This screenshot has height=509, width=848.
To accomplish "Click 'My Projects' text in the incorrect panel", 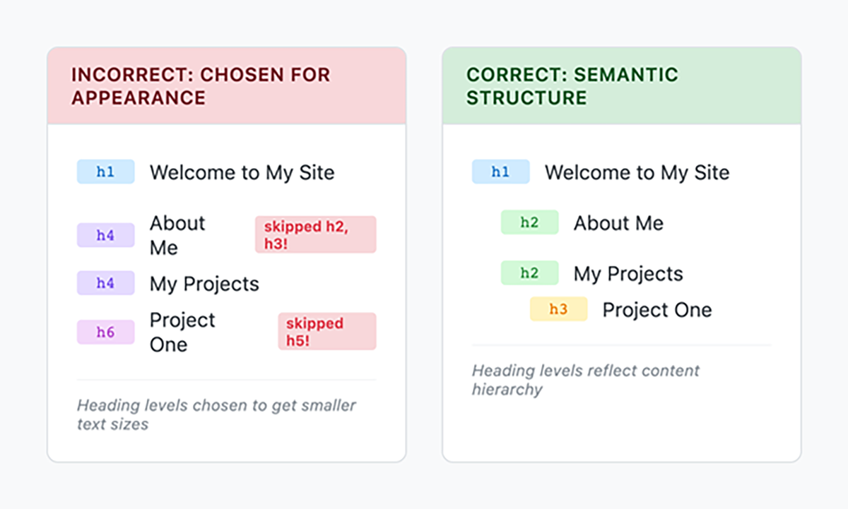I will (x=204, y=284).
